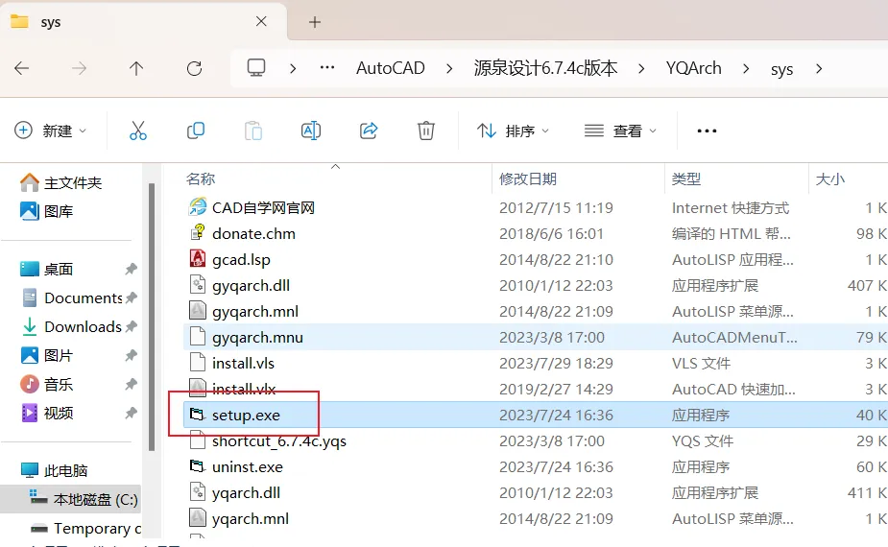The width and height of the screenshot is (888, 547).
Task: Expand hidden path ellipsis in address bar
Action: click(327, 68)
